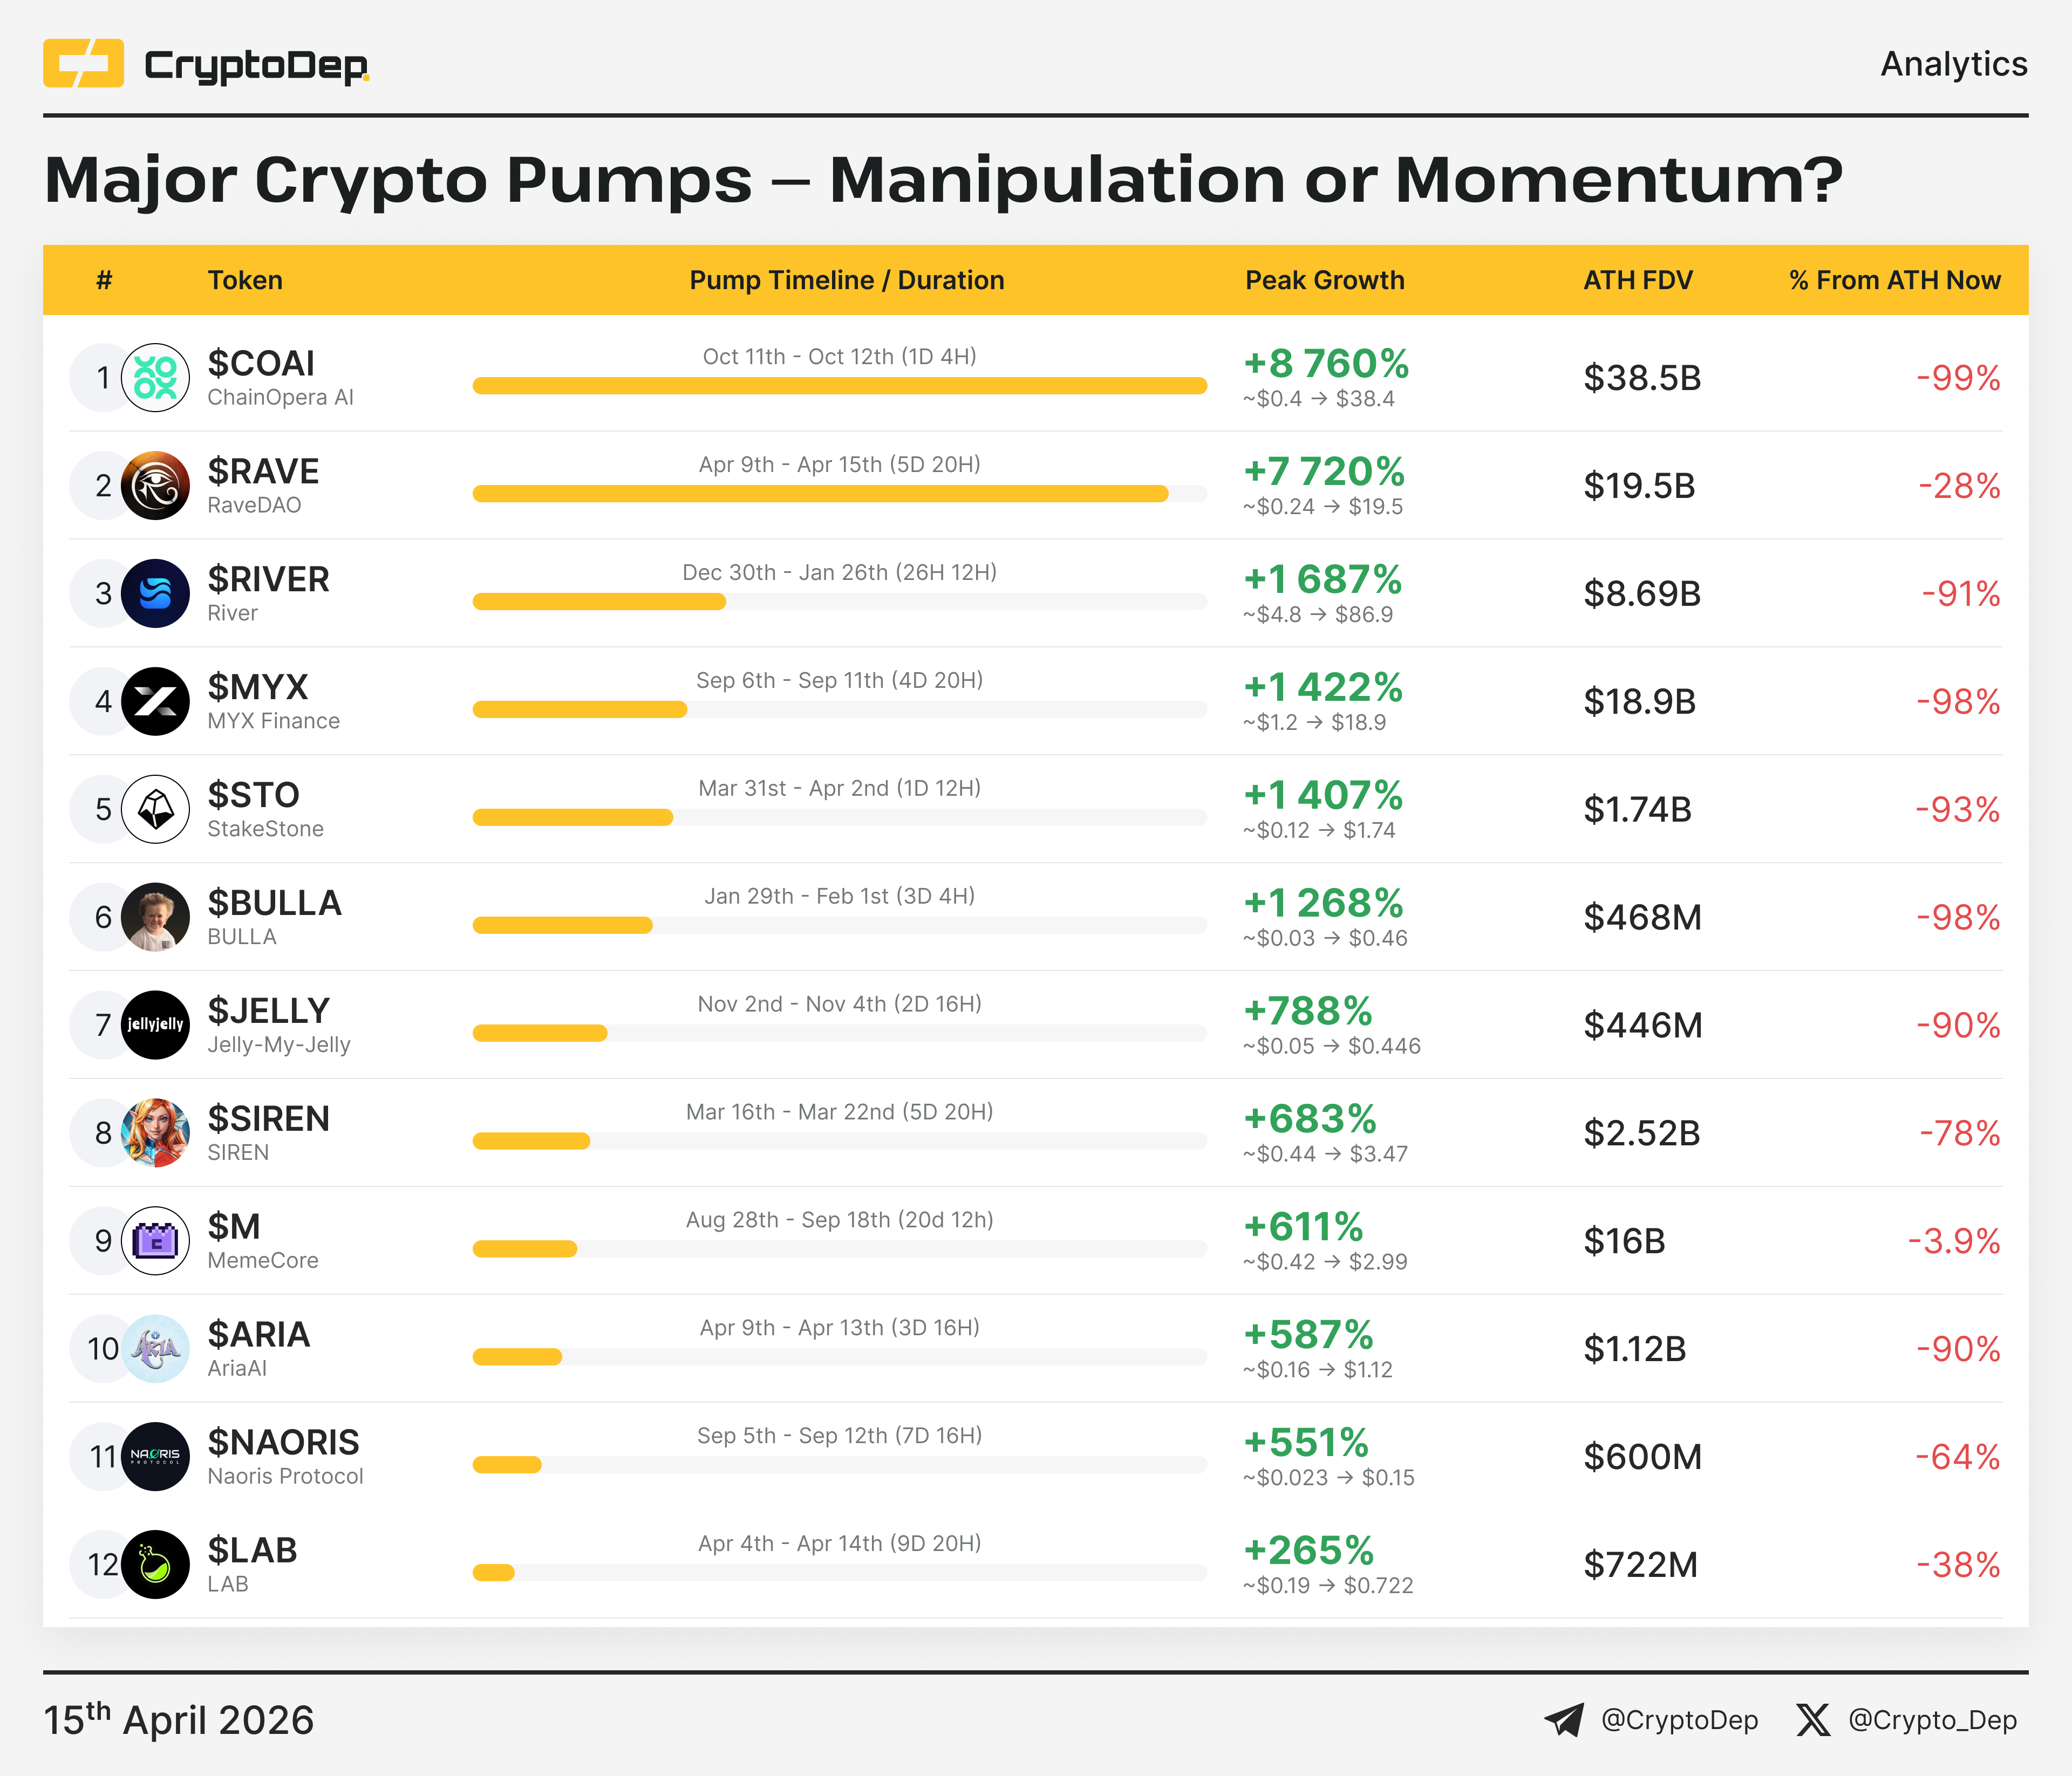The width and height of the screenshot is (2072, 1776).
Task: Click the $RIVER token icon
Action: (x=155, y=594)
